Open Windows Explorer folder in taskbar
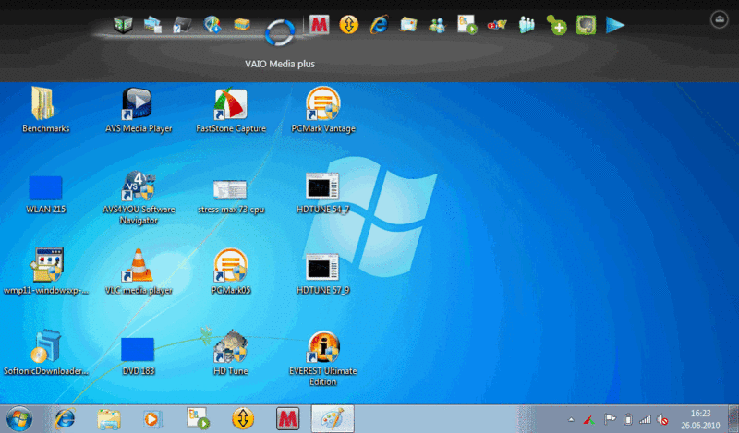 109,419
